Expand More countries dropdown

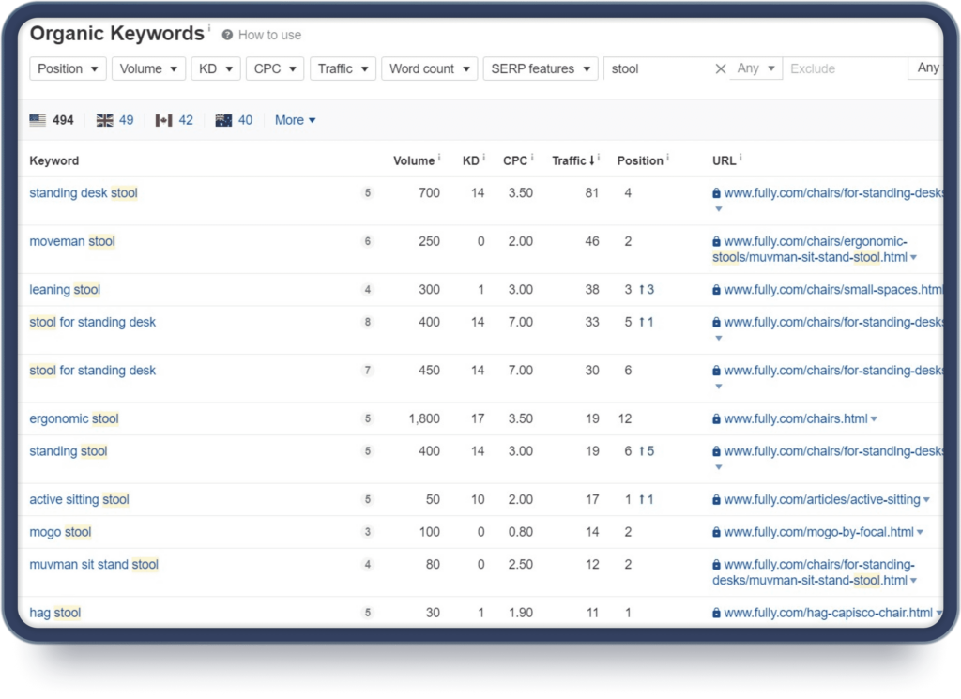(296, 120)
